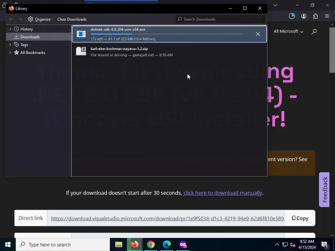Open the list all tabs chevron
Image resolution: width=335 pixels, height=251 pixels.
click(x=275, y=5)
